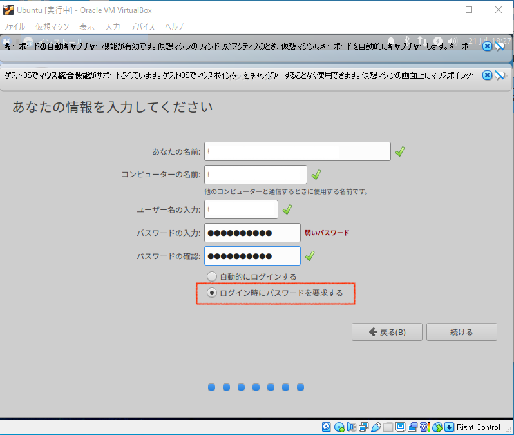514x435 pixels.
Task: Open the 入力 menu
Action: (113, 26)
